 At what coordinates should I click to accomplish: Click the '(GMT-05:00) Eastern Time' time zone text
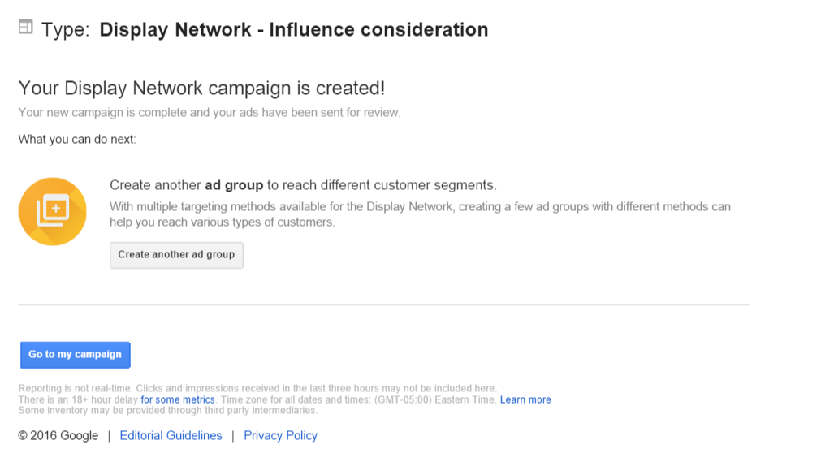click(x=435, y=399)
